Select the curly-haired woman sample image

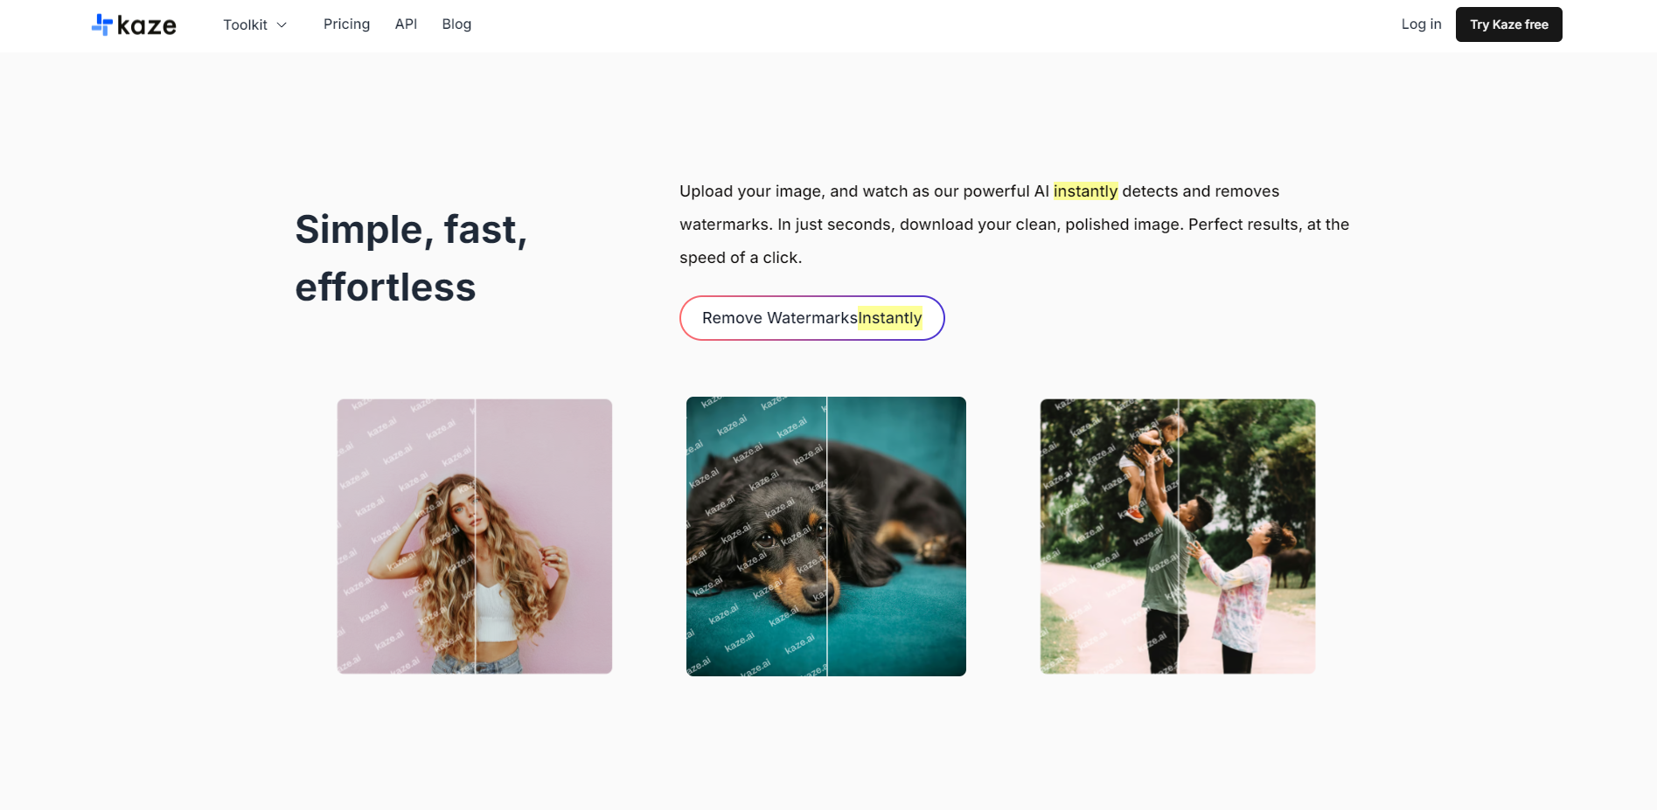point(475,537)
